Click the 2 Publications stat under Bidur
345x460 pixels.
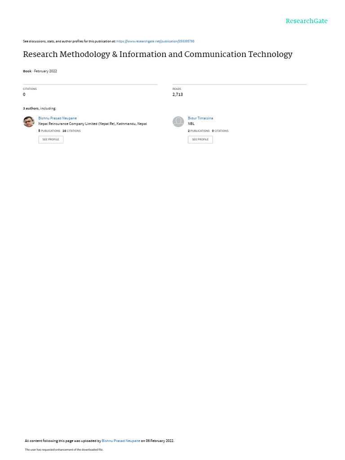(199, 131)
